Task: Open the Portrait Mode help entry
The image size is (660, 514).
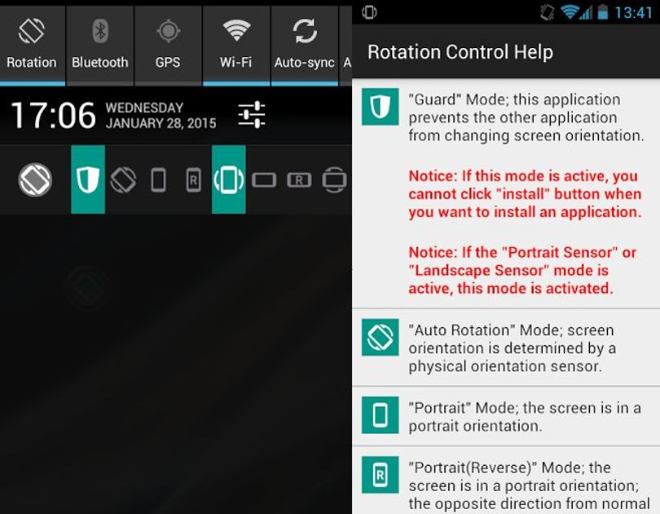Action: pos(506,416)
